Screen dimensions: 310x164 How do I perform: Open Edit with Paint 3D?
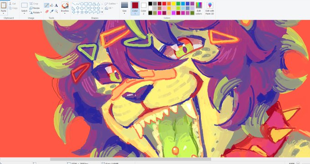click(x=210, y=8)
